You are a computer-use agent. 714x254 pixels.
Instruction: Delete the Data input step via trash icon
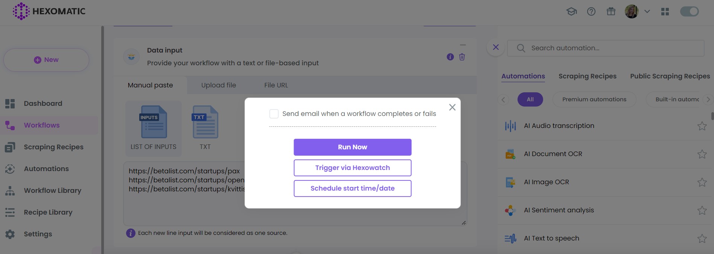(x=462, y=57)
